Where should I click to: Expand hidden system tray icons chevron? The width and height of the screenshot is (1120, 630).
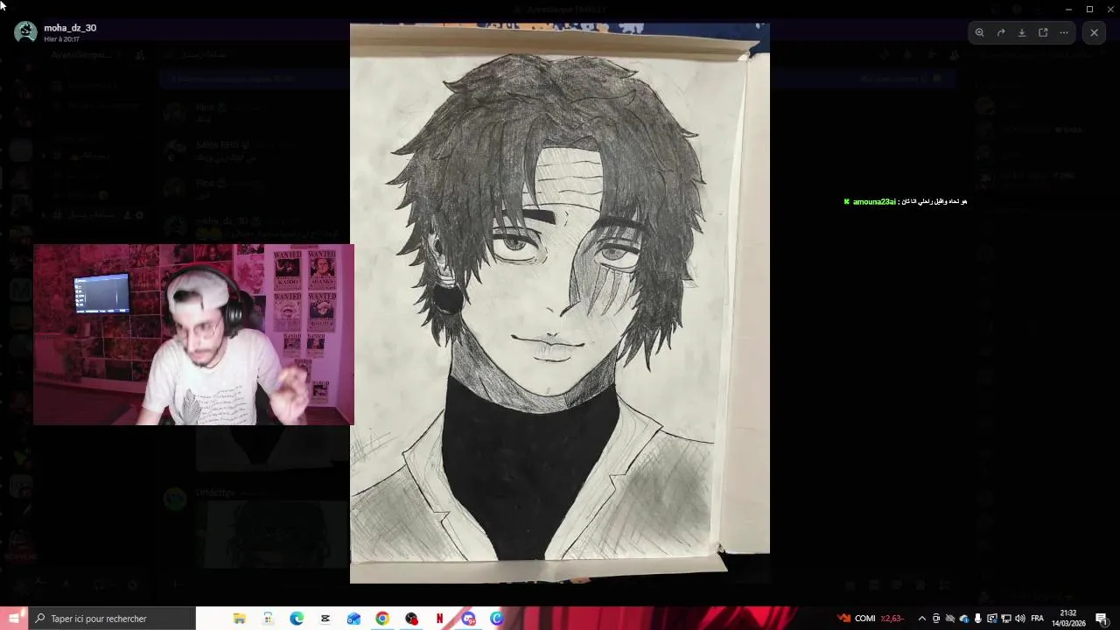point(922,619)
